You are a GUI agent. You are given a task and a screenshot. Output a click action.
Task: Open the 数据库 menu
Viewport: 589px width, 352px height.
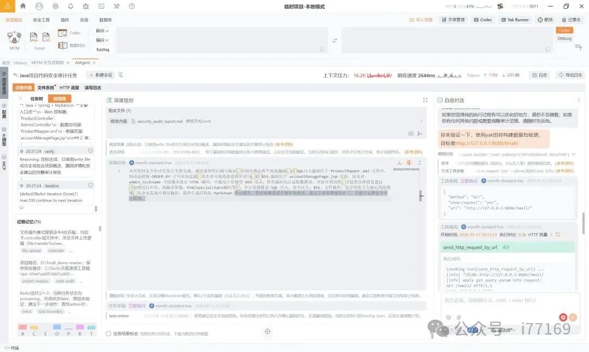(105, 20)
